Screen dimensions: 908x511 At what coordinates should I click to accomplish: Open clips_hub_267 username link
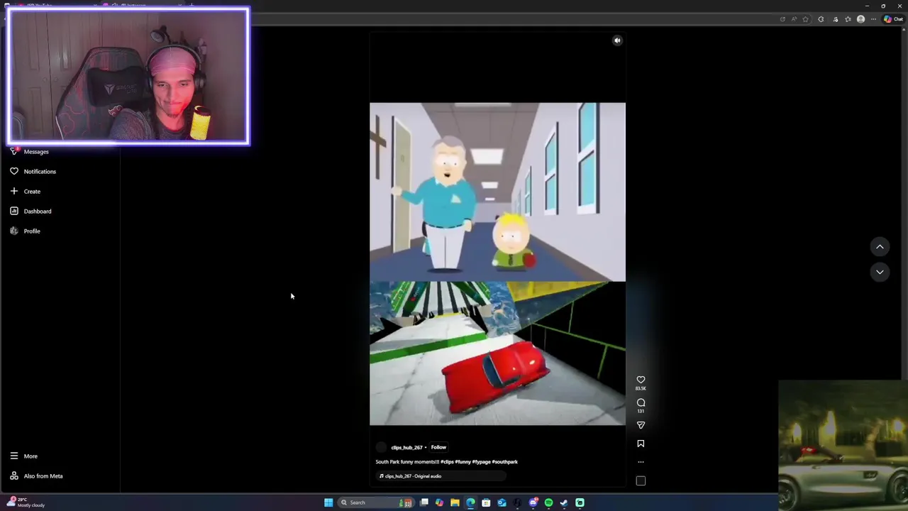pyautogui.click(x=406, y=448)
